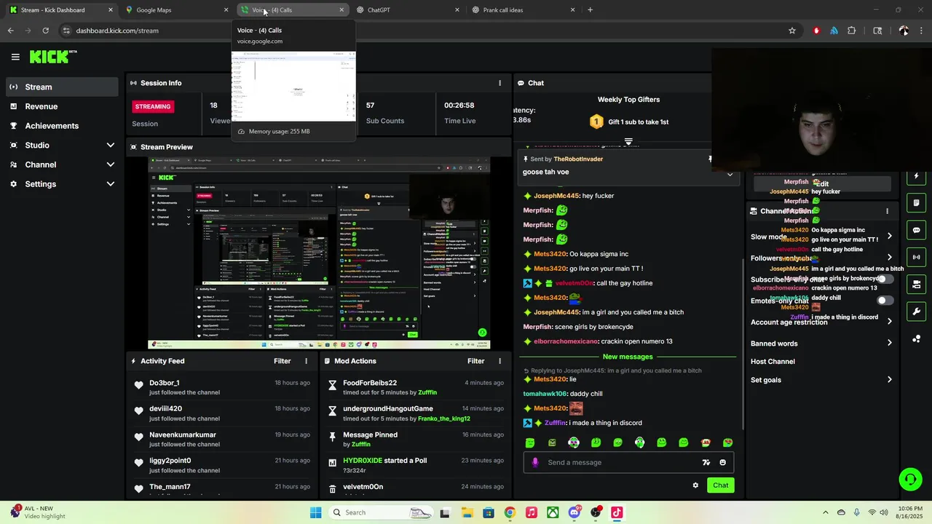Open Set goals arrow
Image resolution: width=932 pixels, height=524 pixels.
(889, 379)
